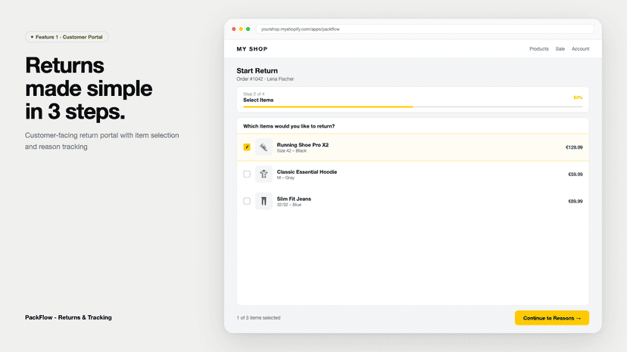Image resolution: width=627 pixels, height=352 pixels.
Task: Select the Classic Essential Hoodie title
Action: [x=307, y=172]
